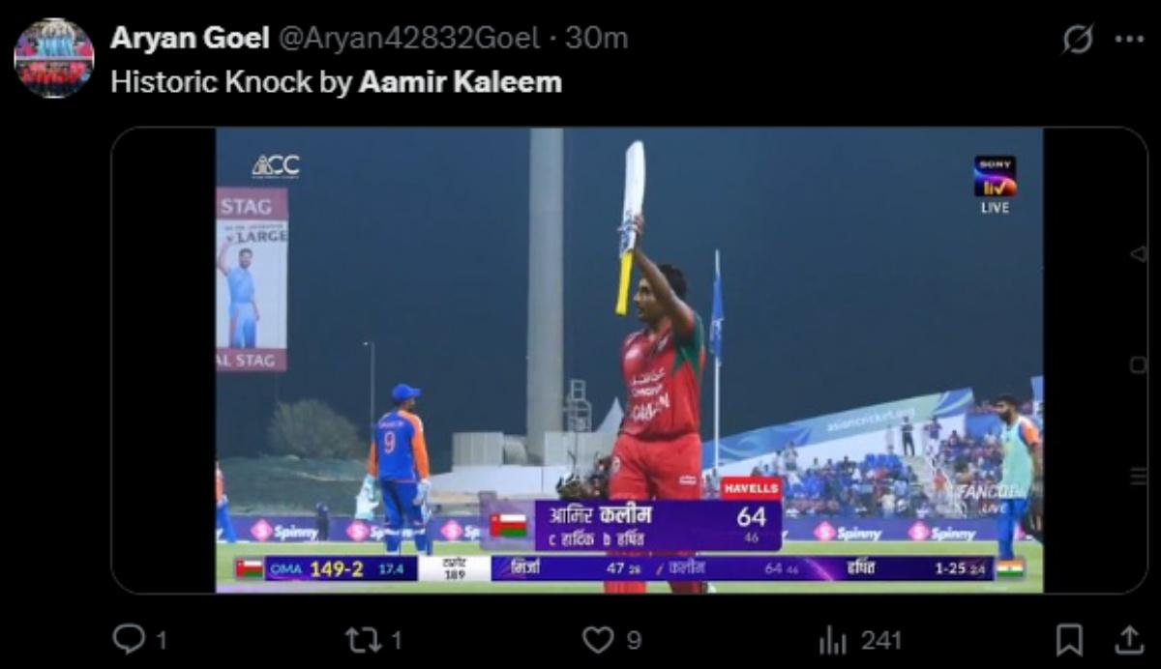This screenshot has height=669, width=1161.
Task: Open the view analytics bar chart icon
Action: click(x=832, y=639)
